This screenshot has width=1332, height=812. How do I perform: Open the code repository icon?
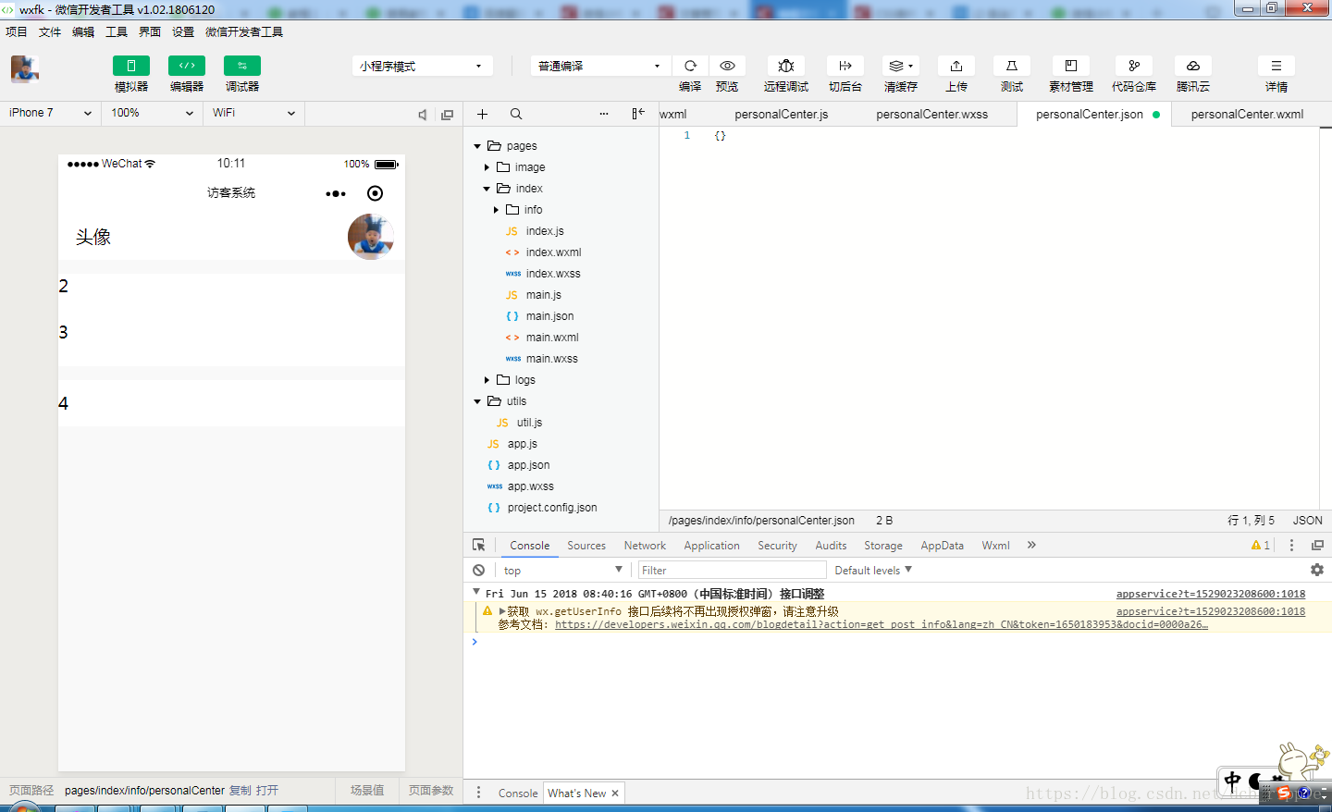(x=1134, y=66)
